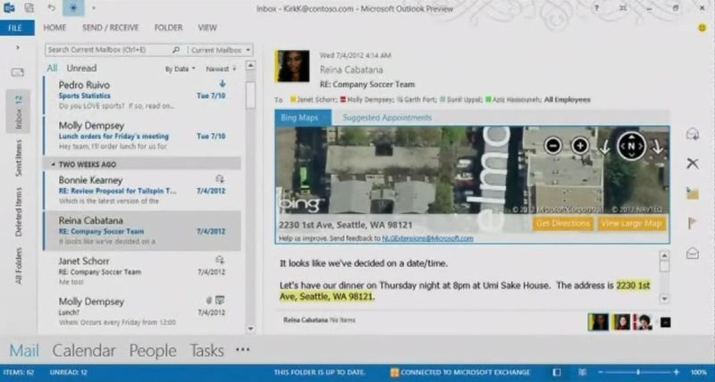This screenshot has width=715, height=382.
Task: Click the Reply All icon in reading pane
Action: (x=692, y=134)
